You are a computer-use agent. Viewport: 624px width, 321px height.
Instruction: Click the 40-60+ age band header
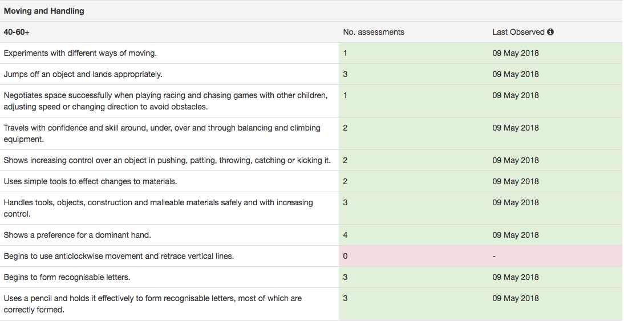[x=17, y=32]
